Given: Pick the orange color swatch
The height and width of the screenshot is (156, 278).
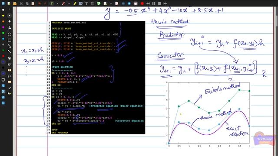Looking at the screenshot, I should [3, 21].
